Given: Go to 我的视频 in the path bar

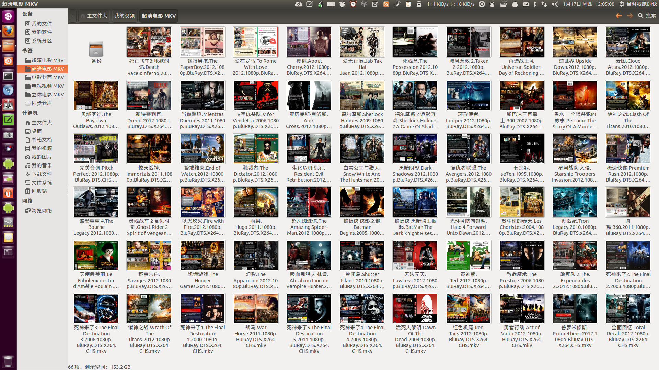Looking at the screenshot, I should (125, 16).
